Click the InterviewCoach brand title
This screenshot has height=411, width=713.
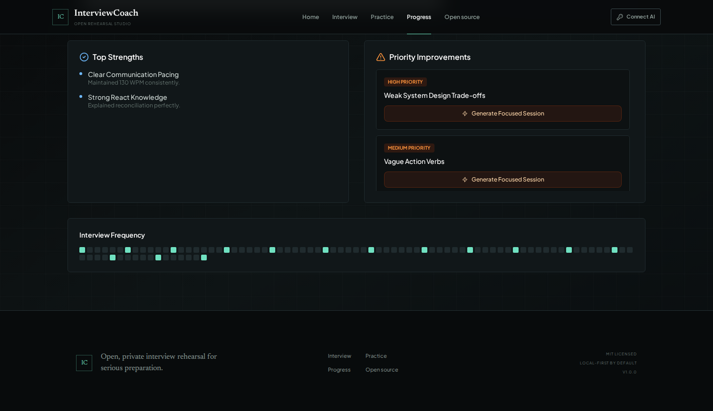(106, 13)
